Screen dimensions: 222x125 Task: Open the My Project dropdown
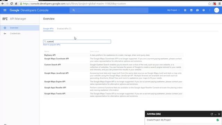point(173,10)
